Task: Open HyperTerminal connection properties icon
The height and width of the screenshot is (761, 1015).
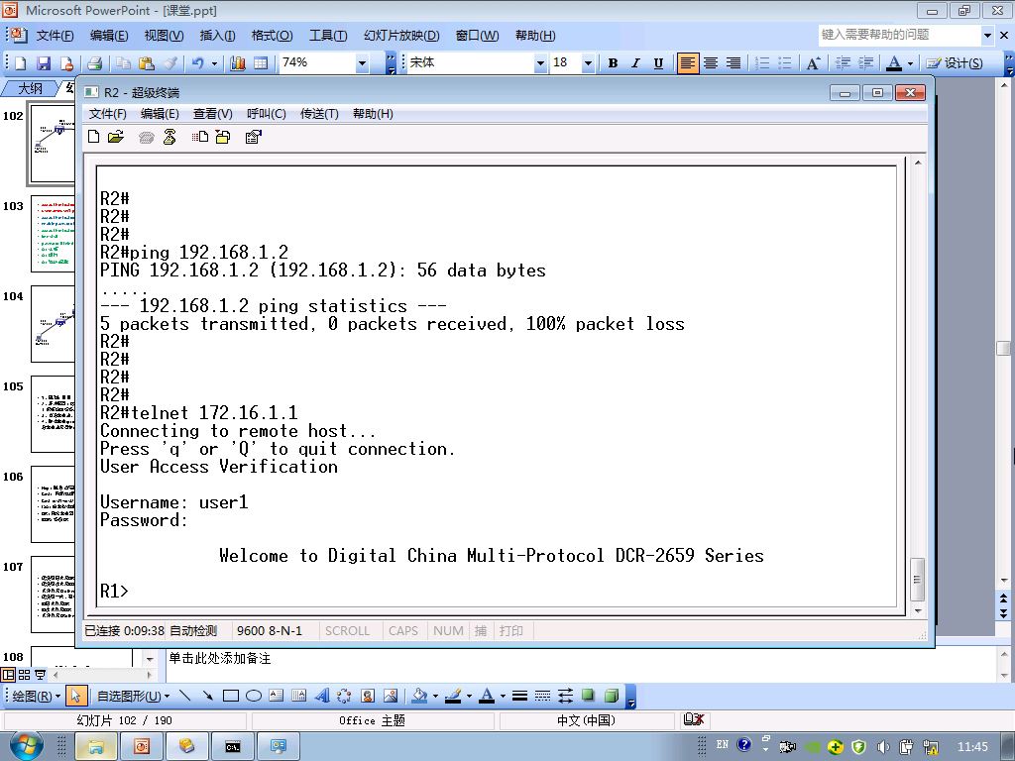Action: coord(253,137)
